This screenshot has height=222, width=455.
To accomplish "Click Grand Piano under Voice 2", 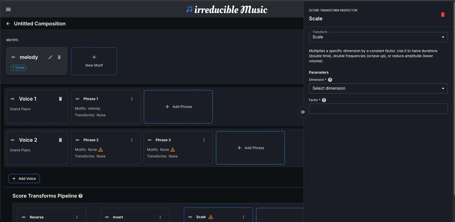I will (20, 150).
